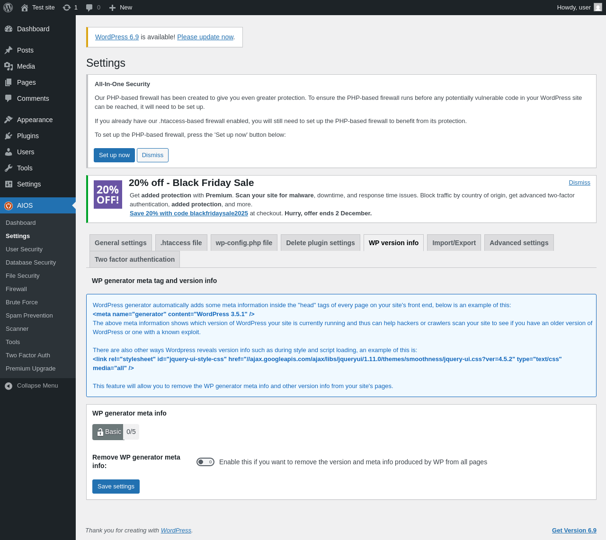Screen dimensions: 606x540
Task: Click Premium Upgrade submenu item
Action: tap(38, 369)
